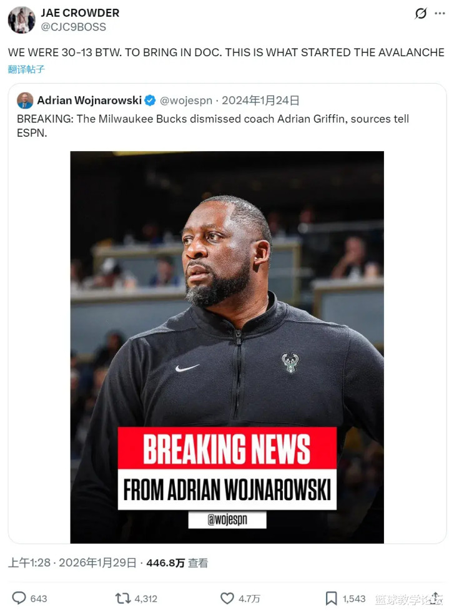Open the three-dot more options menu
This screenshot has height=613, width=449.
pyautogui.click(x=440, y=13)
